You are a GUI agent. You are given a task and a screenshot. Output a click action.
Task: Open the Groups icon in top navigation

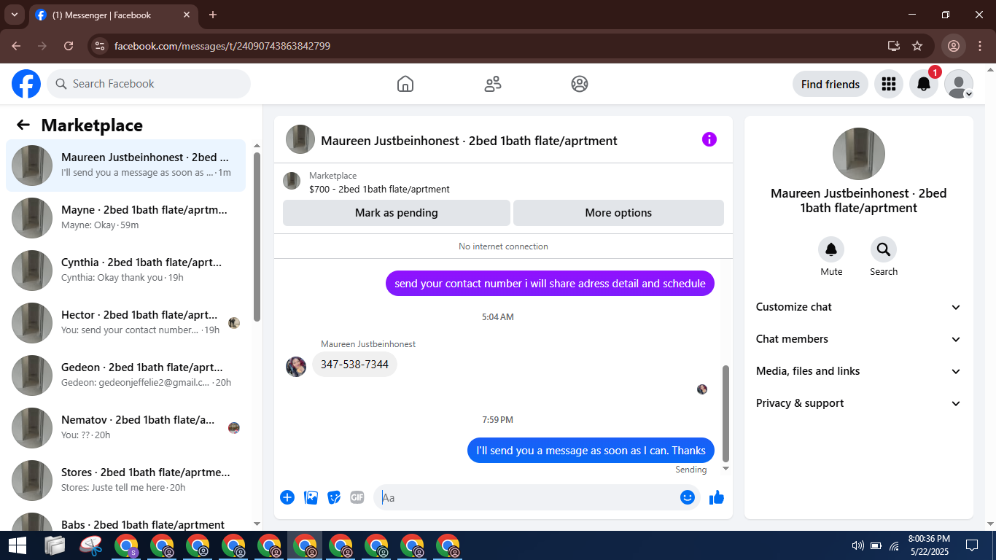tap(580, 84)
